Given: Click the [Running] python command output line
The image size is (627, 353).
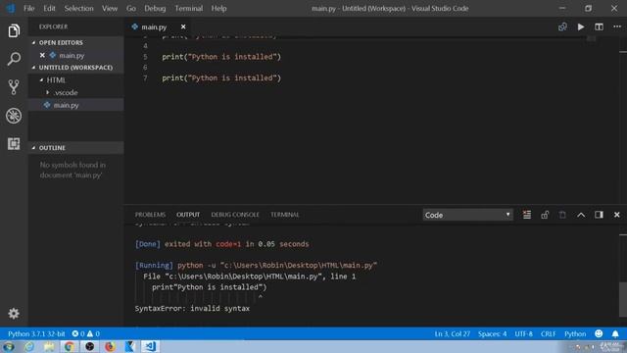Looking at the screenshot, I should tap(256, 266).
